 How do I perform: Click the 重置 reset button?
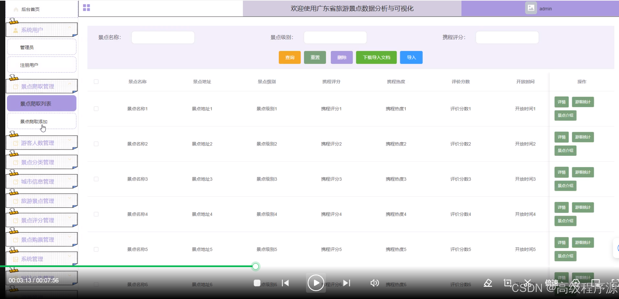coord(315,58)
